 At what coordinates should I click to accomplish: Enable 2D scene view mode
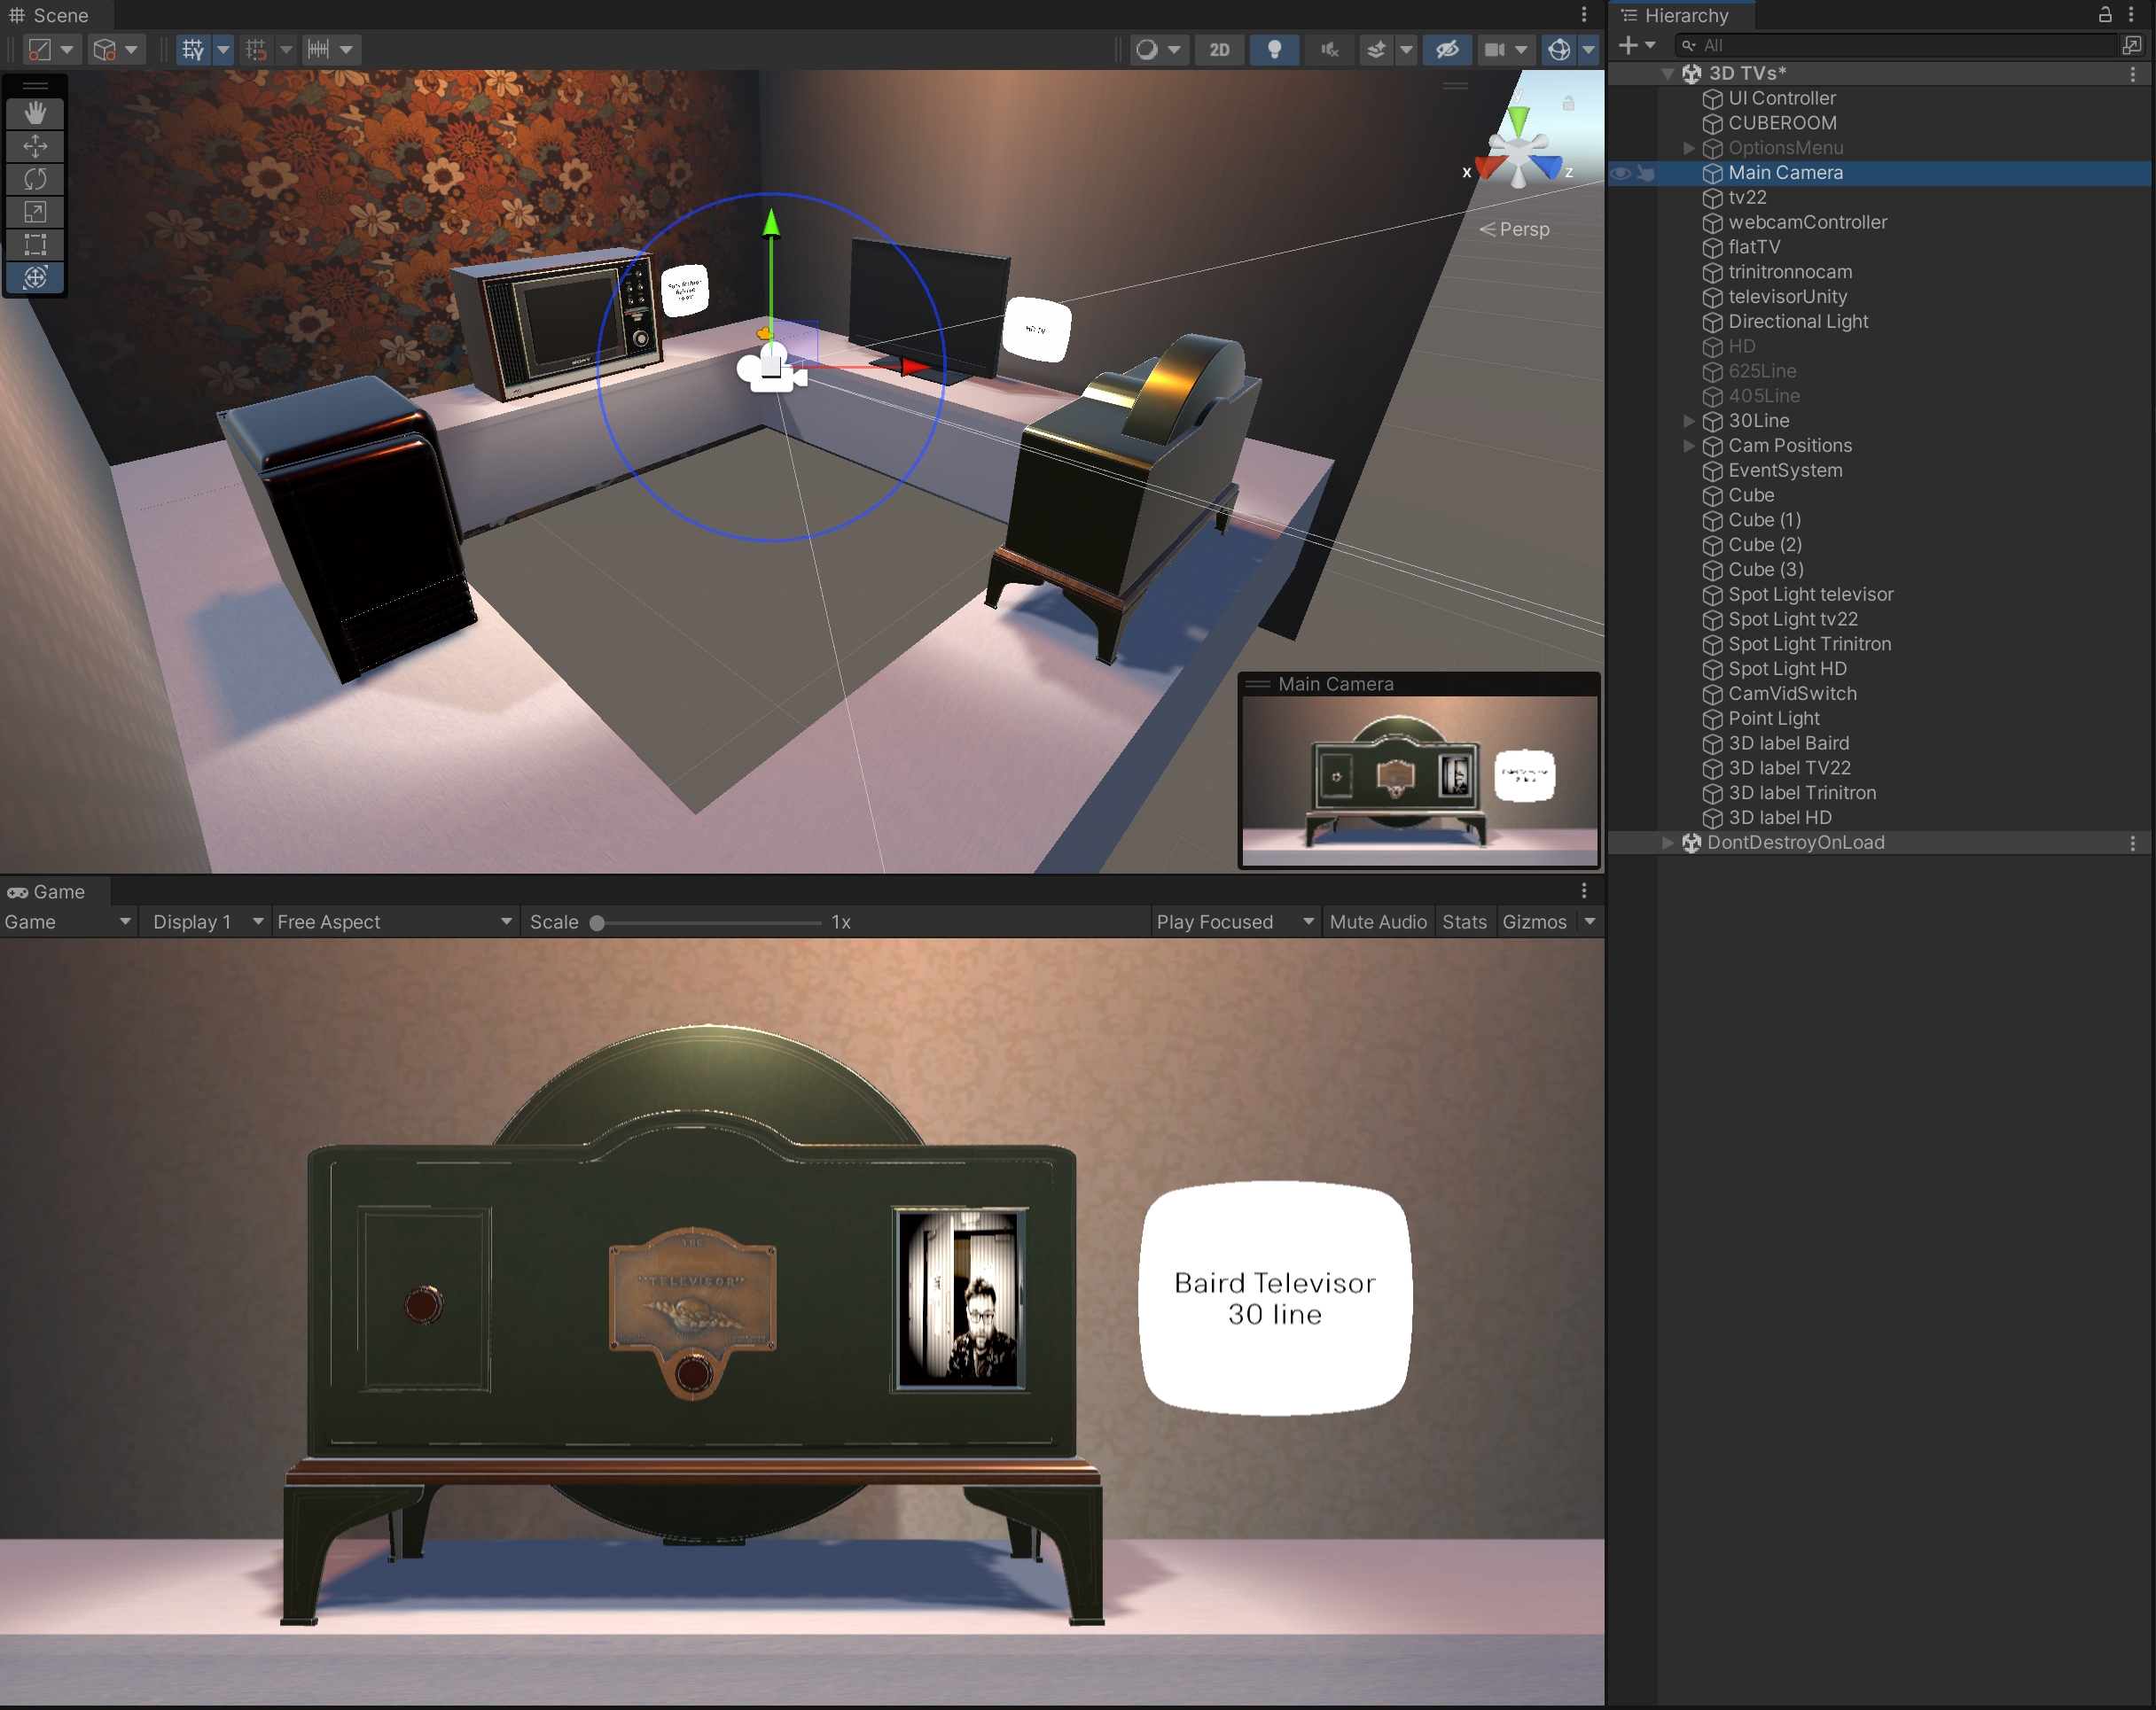click(x=1219, y=49)
